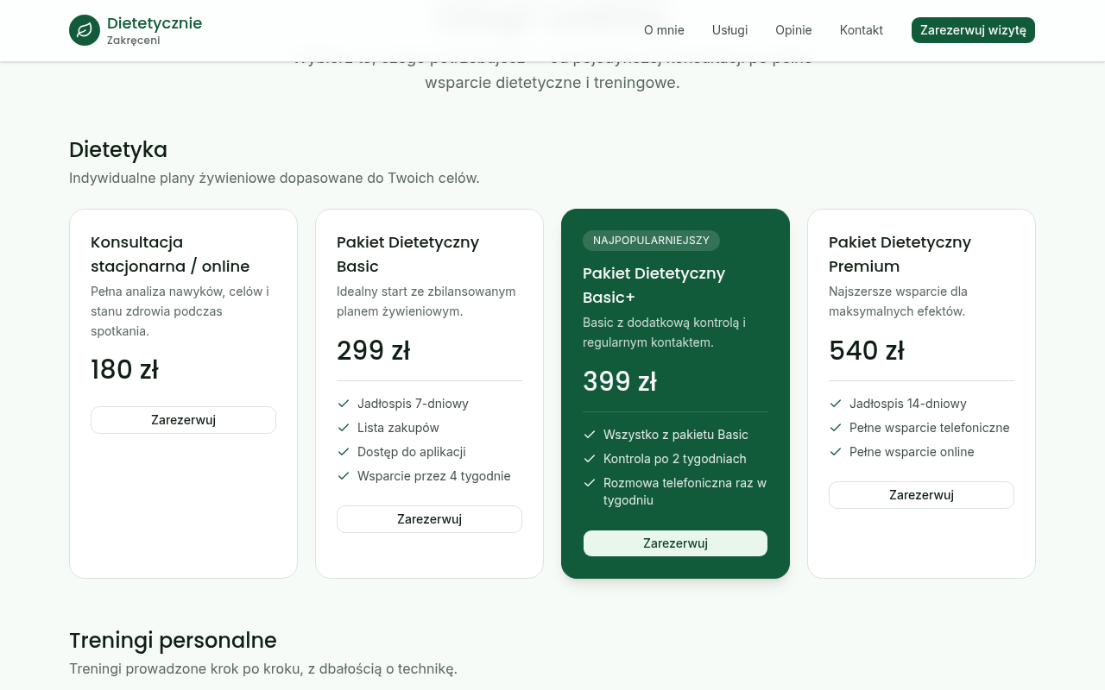Image resolution: width=1105 pixels, height=690 pixels.
Task: Click the text Lista zakupów
Action: click(398, 428)
